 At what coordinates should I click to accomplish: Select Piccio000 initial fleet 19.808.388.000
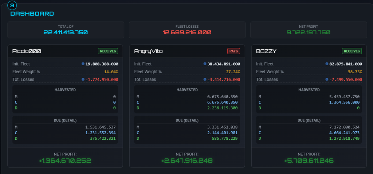[x=102, y=64]
